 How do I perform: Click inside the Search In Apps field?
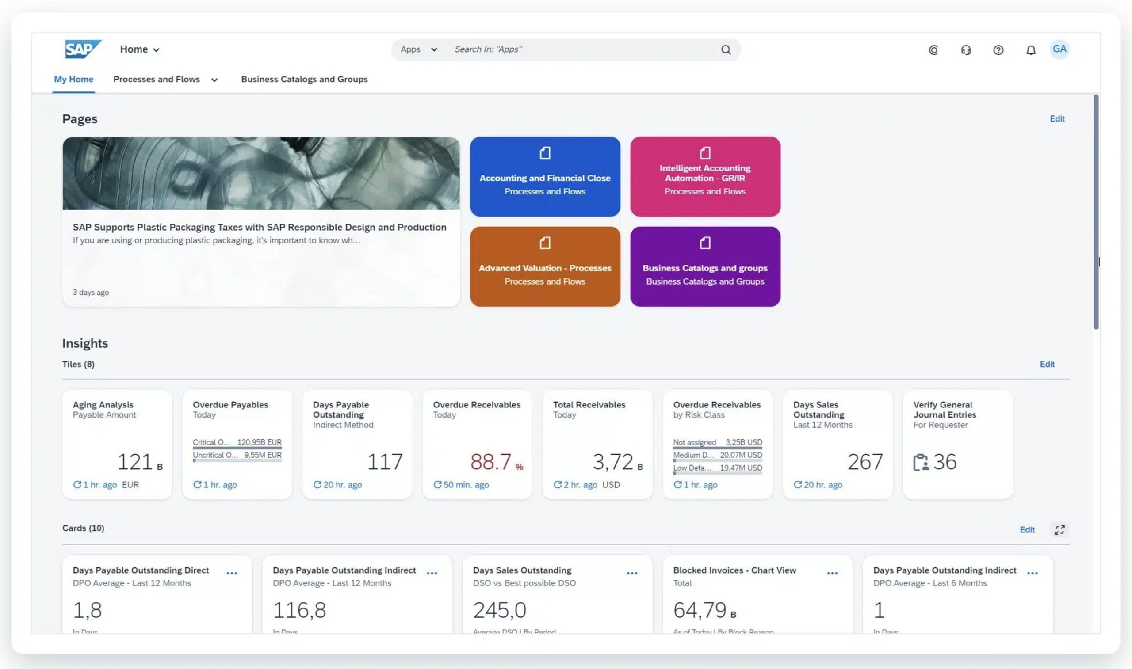coord(584,49)
